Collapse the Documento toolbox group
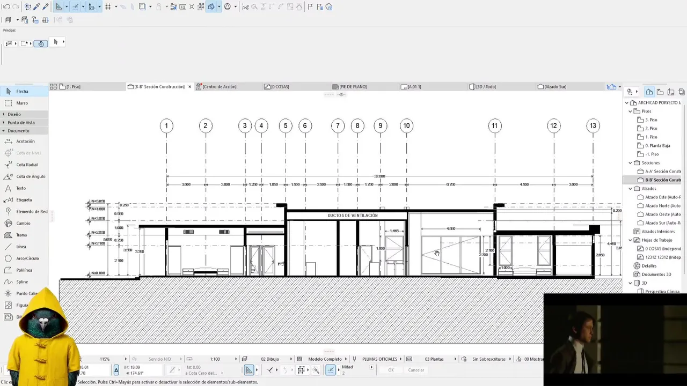 pos(24,131)
